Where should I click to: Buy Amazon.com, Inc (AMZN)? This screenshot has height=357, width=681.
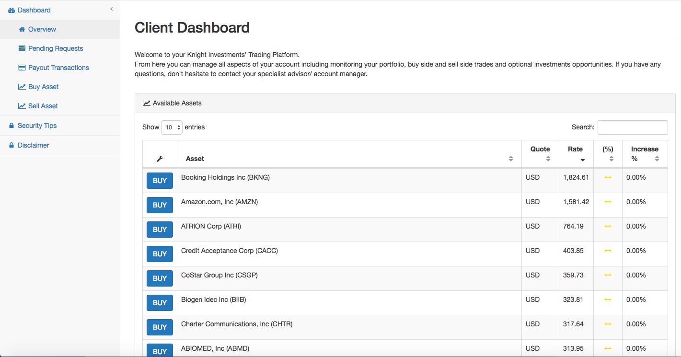coord(160,205)
